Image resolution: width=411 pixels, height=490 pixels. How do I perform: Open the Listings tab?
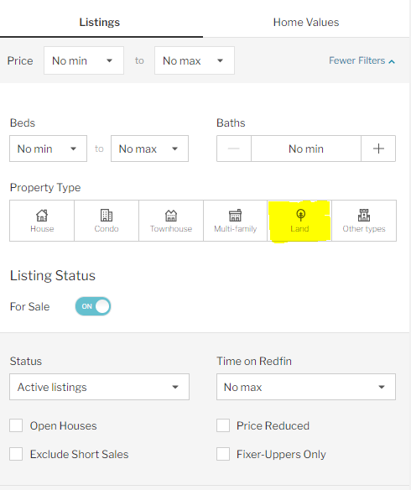tap(100, 22)
